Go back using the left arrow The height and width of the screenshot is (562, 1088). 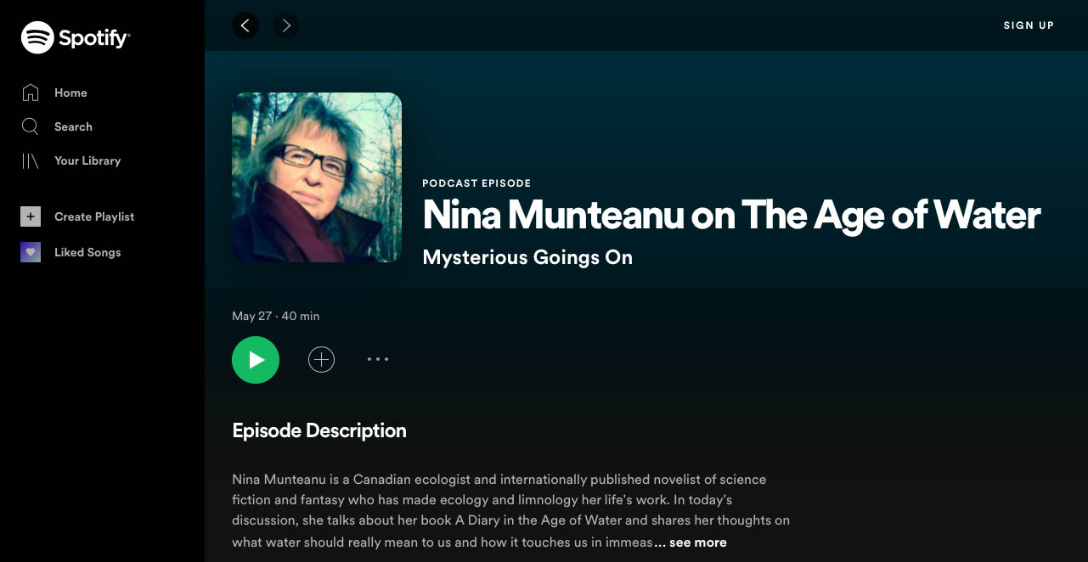[245, 25]
